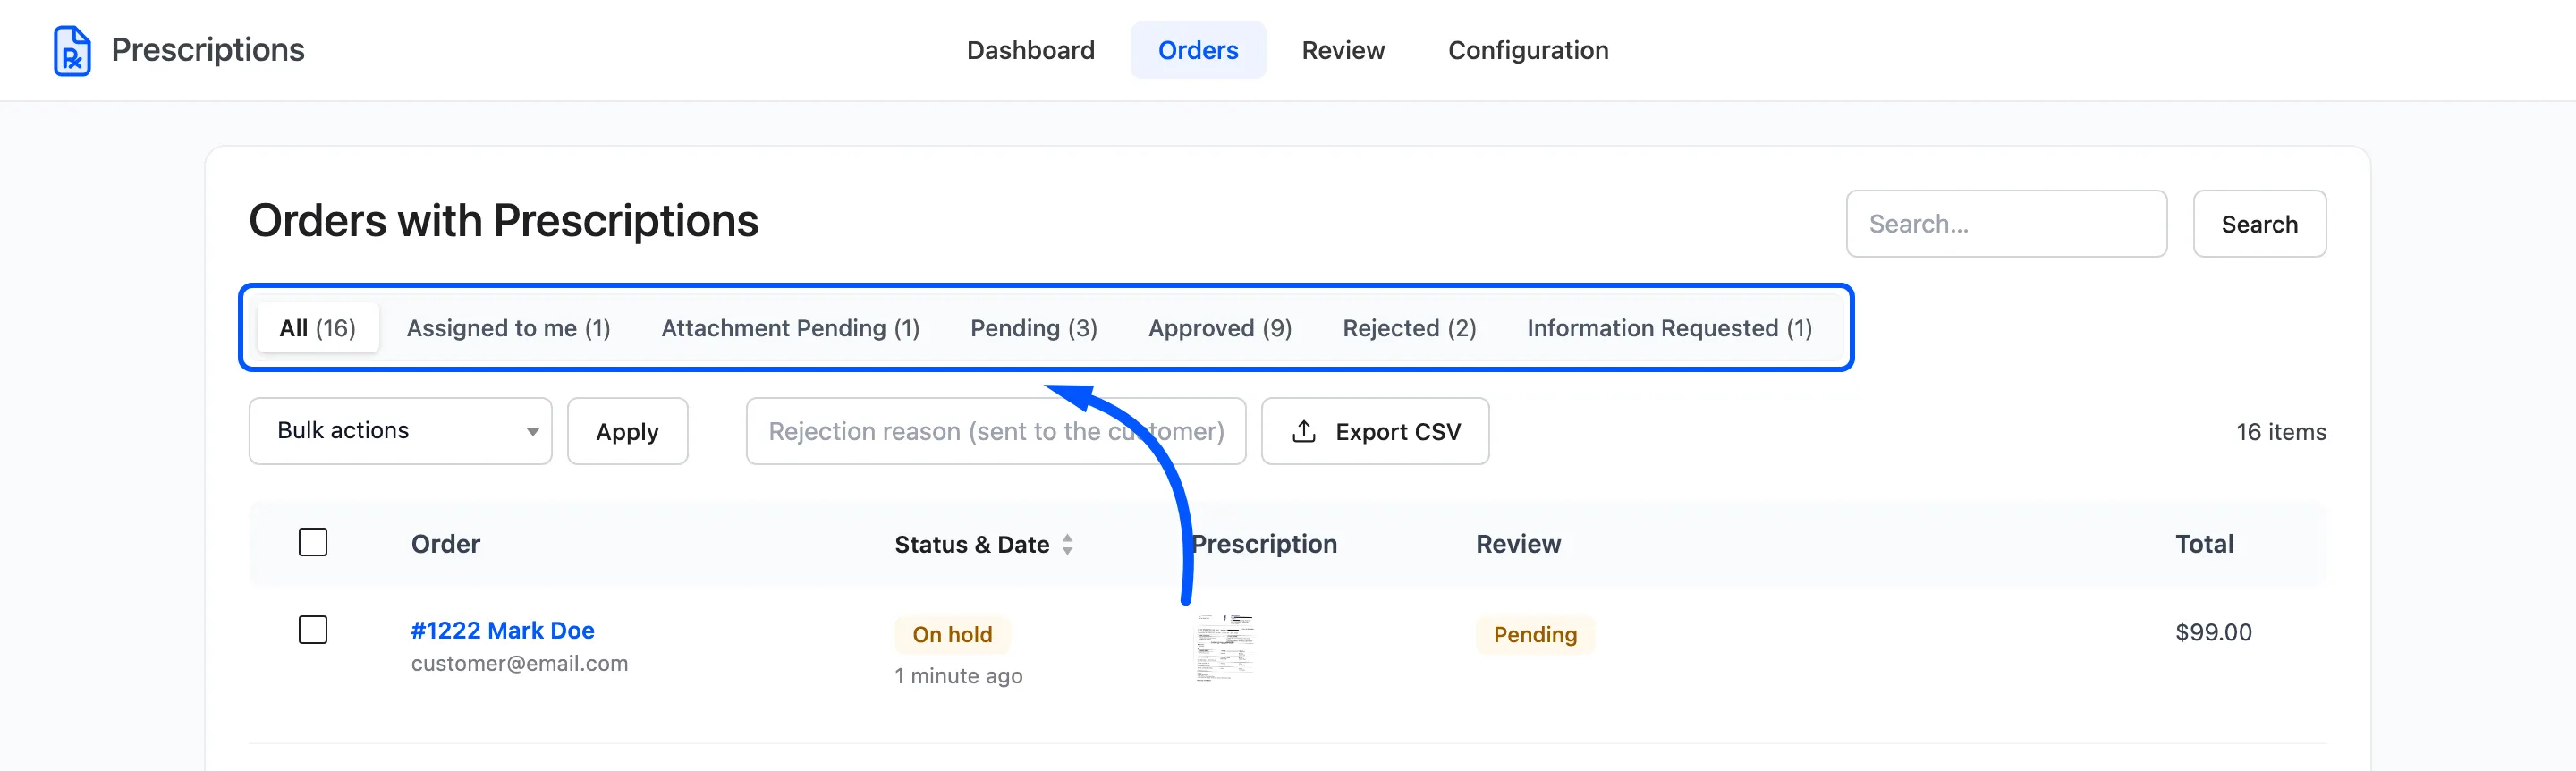Go to the Dashboard page
This screenshot has height=771, width=2576.
pyautogui.click(x=1030, y=50)
